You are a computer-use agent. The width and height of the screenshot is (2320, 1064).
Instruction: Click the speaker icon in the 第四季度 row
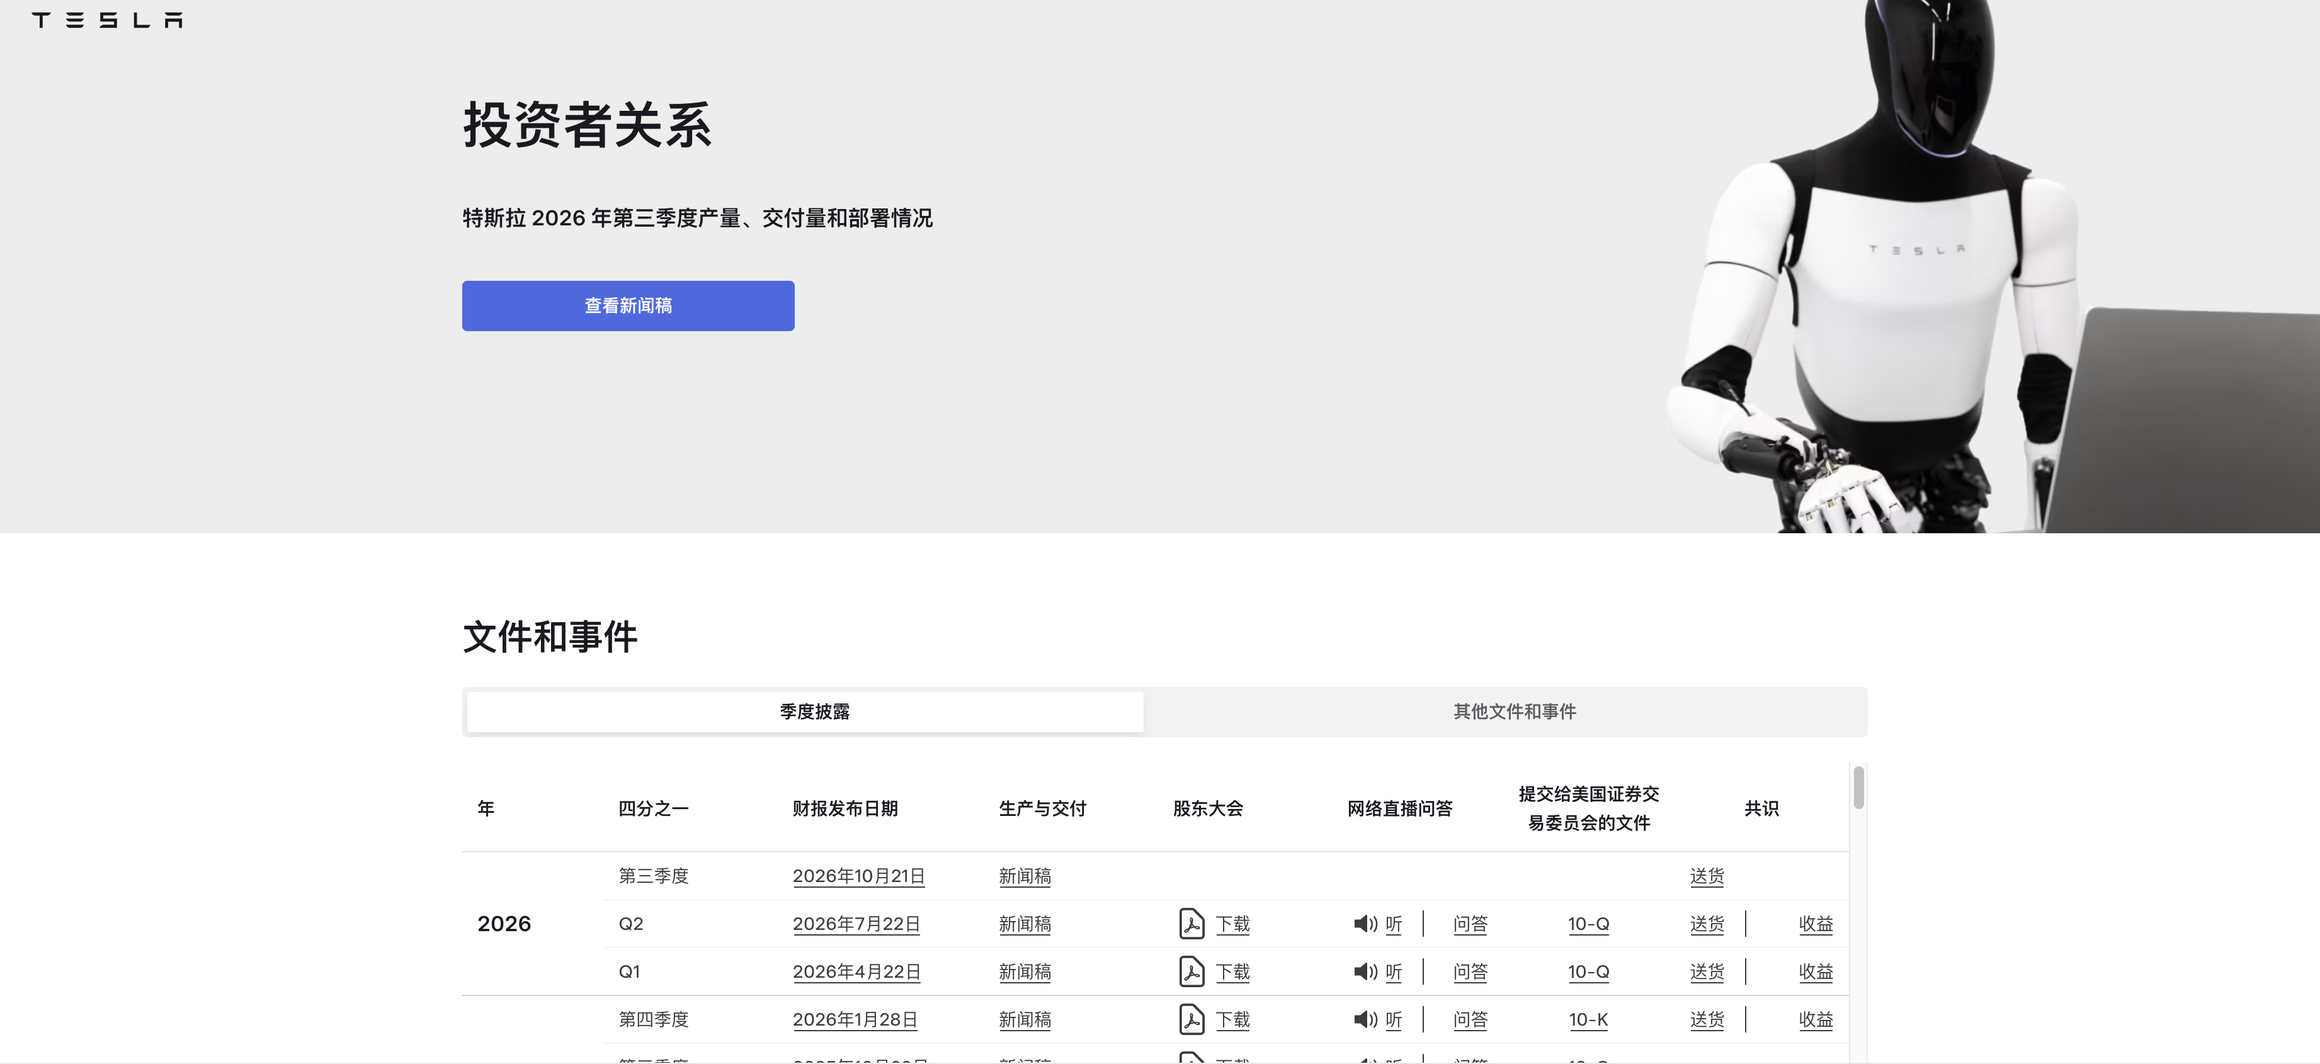[1365, 1019]
